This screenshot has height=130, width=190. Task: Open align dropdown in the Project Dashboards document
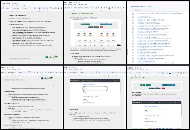124,8
